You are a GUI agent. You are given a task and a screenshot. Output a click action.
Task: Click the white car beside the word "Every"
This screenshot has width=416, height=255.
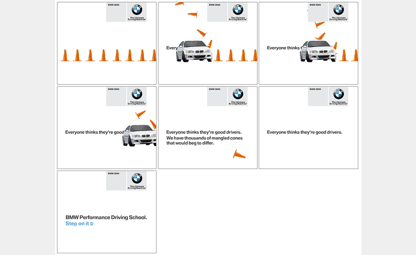(194, 51)
